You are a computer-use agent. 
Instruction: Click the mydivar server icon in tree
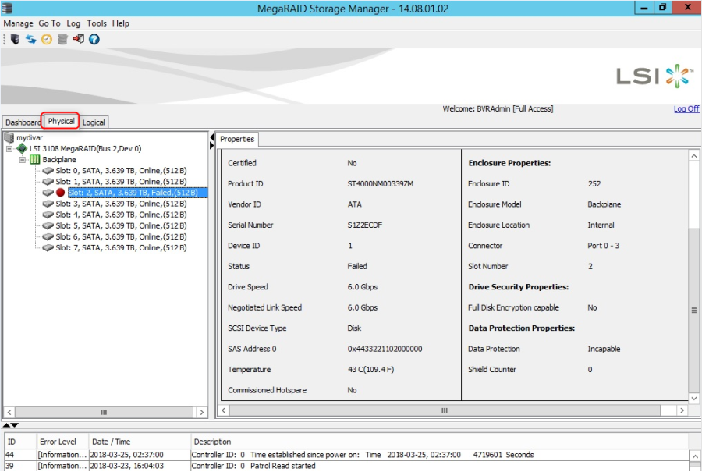(x=9, y=138)
